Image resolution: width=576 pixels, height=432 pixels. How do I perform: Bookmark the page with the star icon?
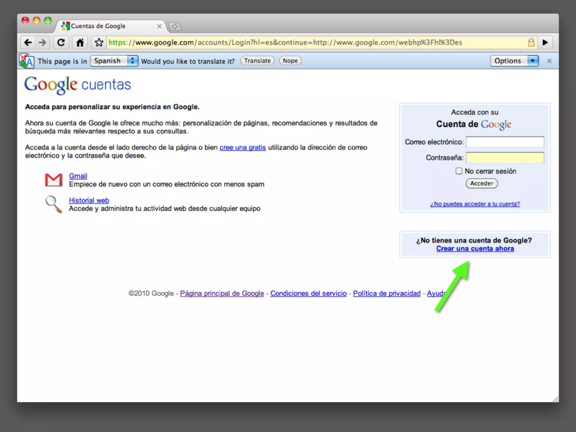99,42
